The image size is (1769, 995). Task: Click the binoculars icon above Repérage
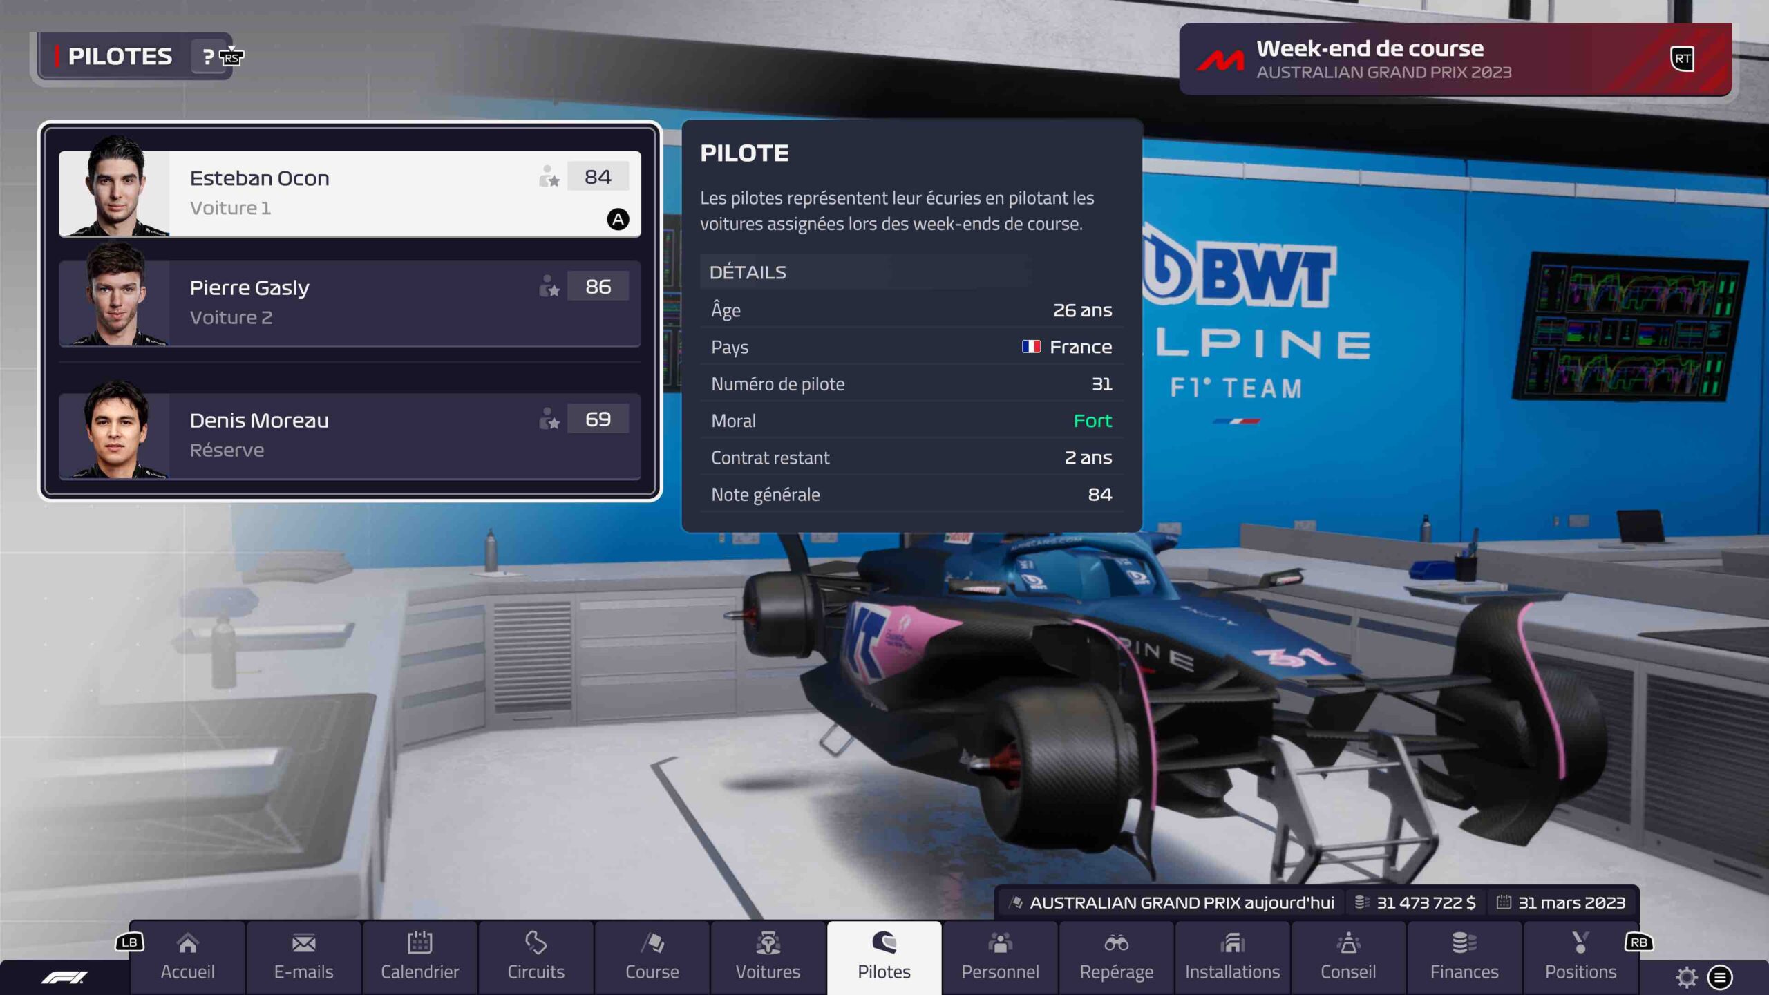tap(1116, 942)
